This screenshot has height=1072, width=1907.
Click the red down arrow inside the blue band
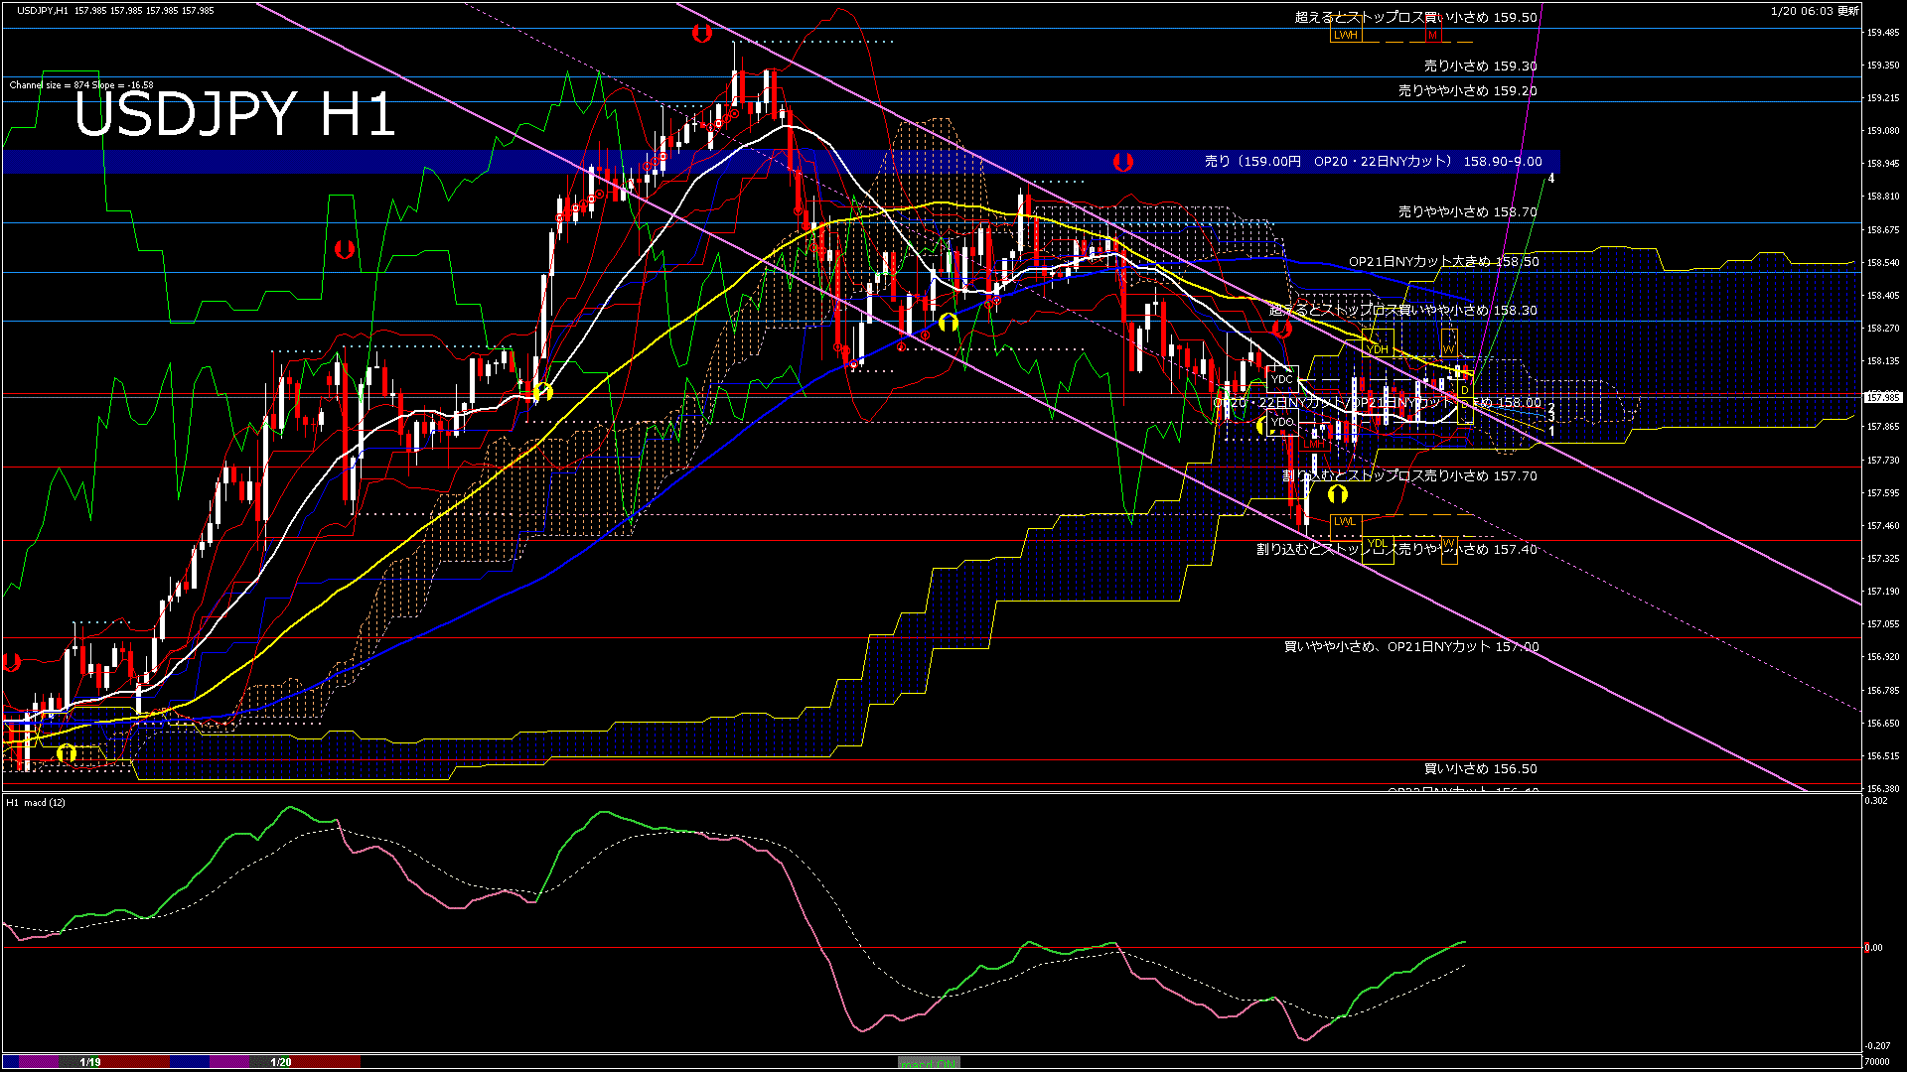(1123, 161)
